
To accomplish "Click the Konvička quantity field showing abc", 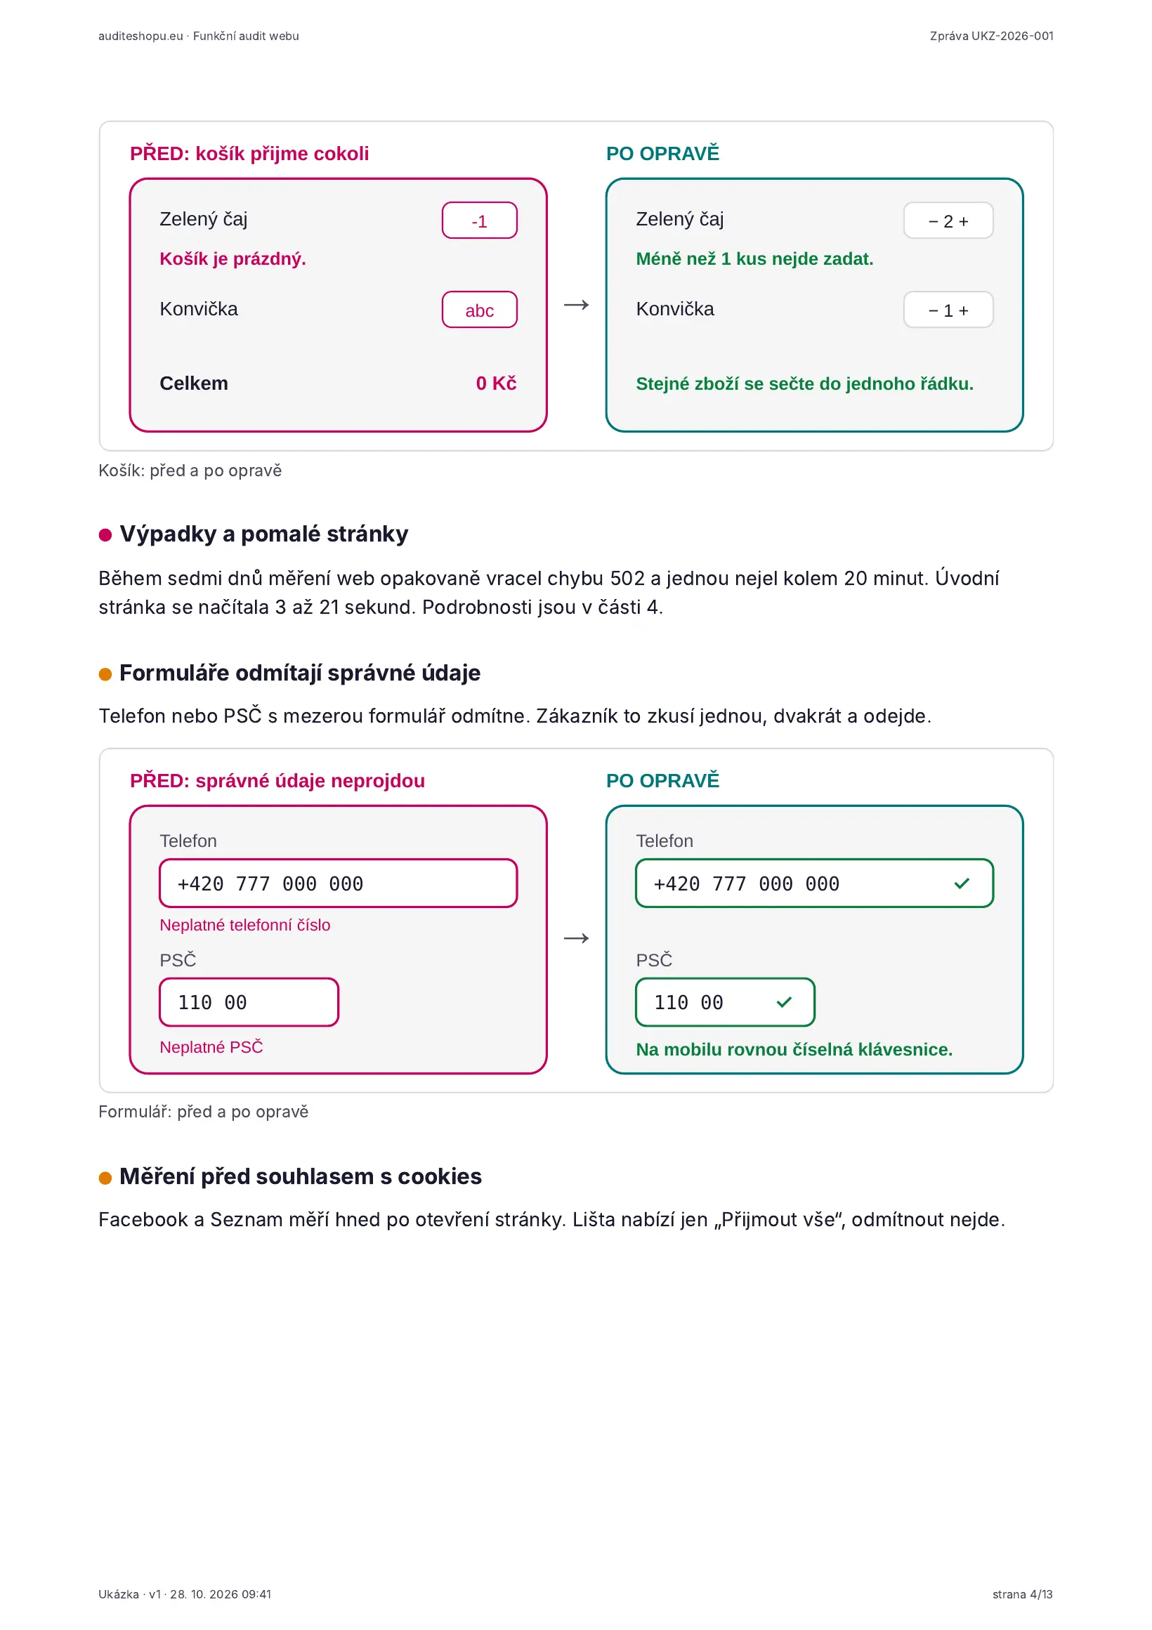I will point(479,310).
